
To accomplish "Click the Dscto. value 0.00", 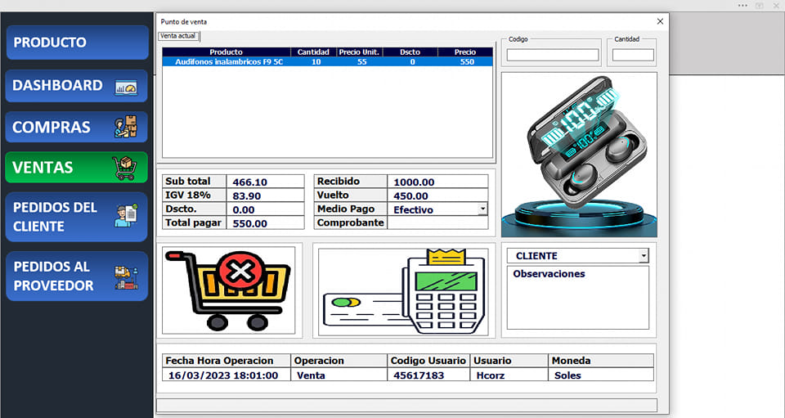I will click(x=265, y=209).
